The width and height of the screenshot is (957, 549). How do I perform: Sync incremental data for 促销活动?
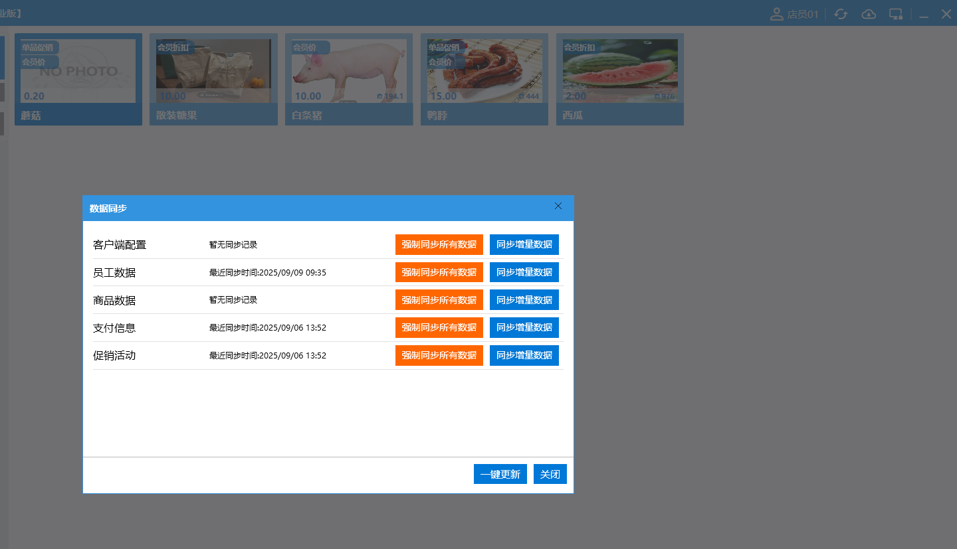point(524,355)
